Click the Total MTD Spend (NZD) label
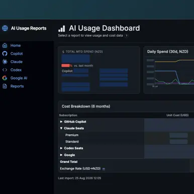This screenshot has height=194, width=194. click(84, 52)
